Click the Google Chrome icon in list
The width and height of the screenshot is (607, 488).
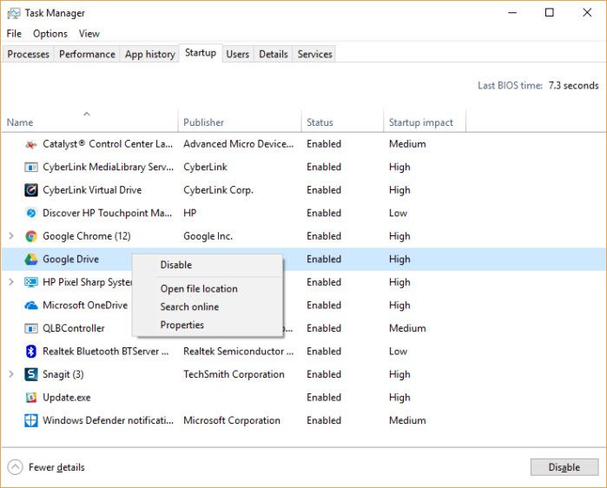31,236
